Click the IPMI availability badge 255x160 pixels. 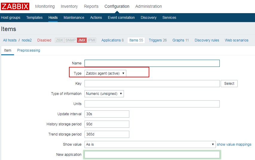pyautogui.click(x=91, y=40)
